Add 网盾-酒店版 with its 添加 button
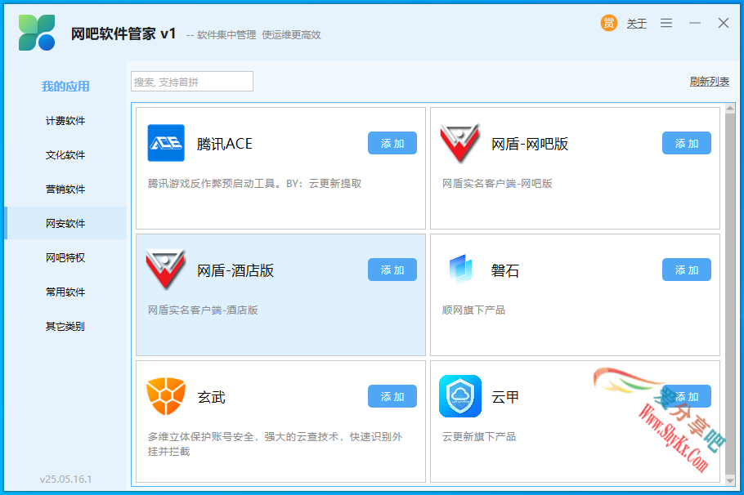Screen dimensions: 744x495 pyautogui.click(x=392, y=270)
